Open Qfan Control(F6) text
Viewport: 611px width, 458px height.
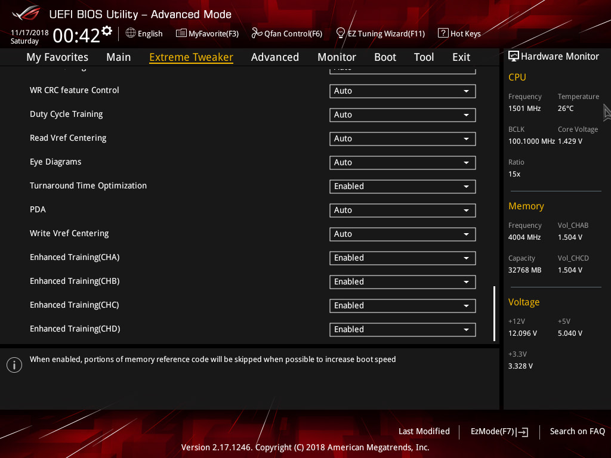pyautogui.click(x=293, y=33)
